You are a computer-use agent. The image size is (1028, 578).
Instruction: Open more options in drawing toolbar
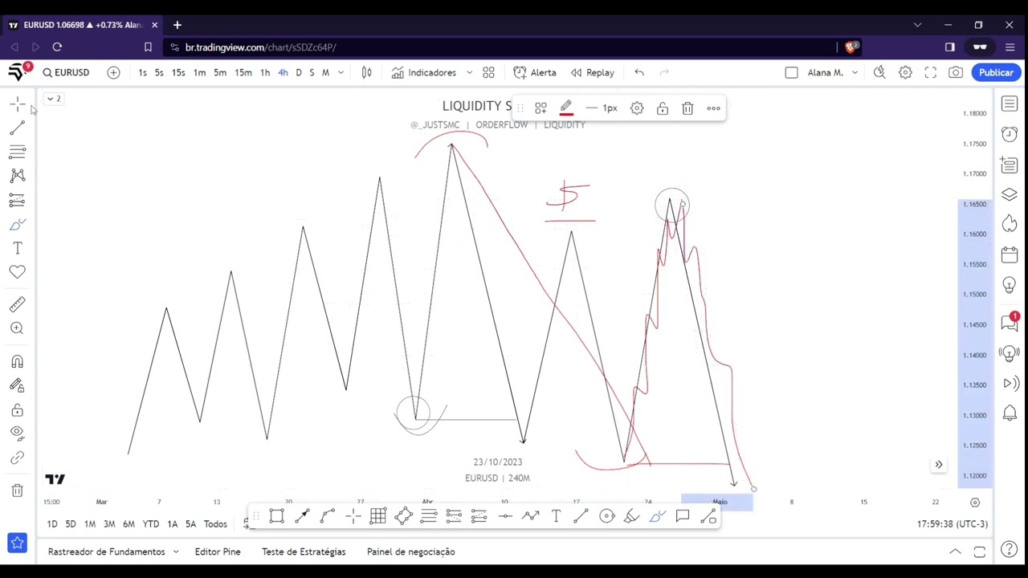point(713,108)
